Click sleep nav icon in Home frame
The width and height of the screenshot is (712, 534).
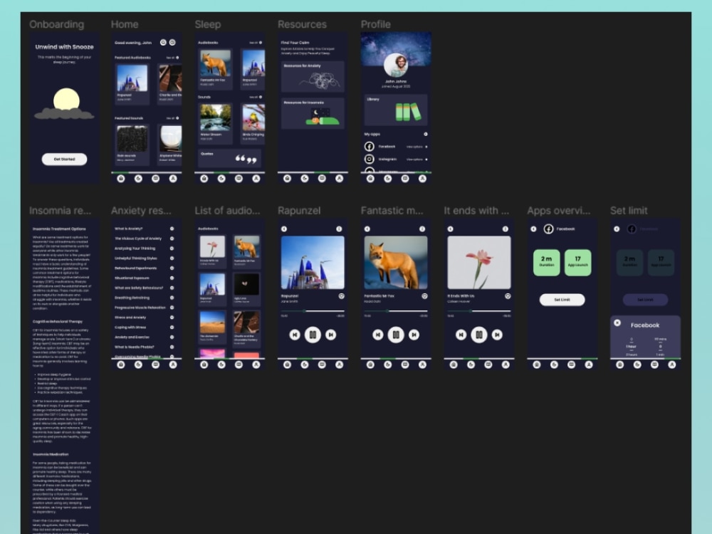pos(138,179)
